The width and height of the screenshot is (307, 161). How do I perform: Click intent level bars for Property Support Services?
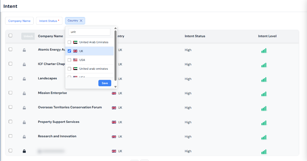point(264,123)
